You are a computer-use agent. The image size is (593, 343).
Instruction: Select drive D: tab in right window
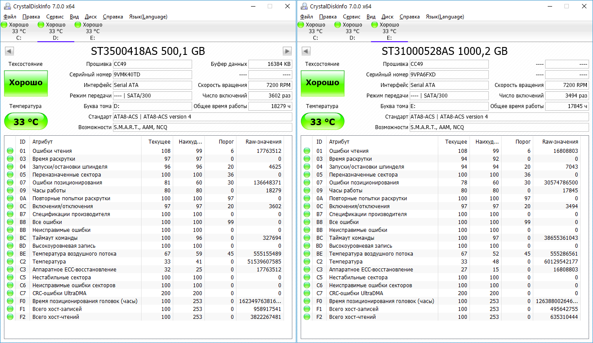pos(352,31)
